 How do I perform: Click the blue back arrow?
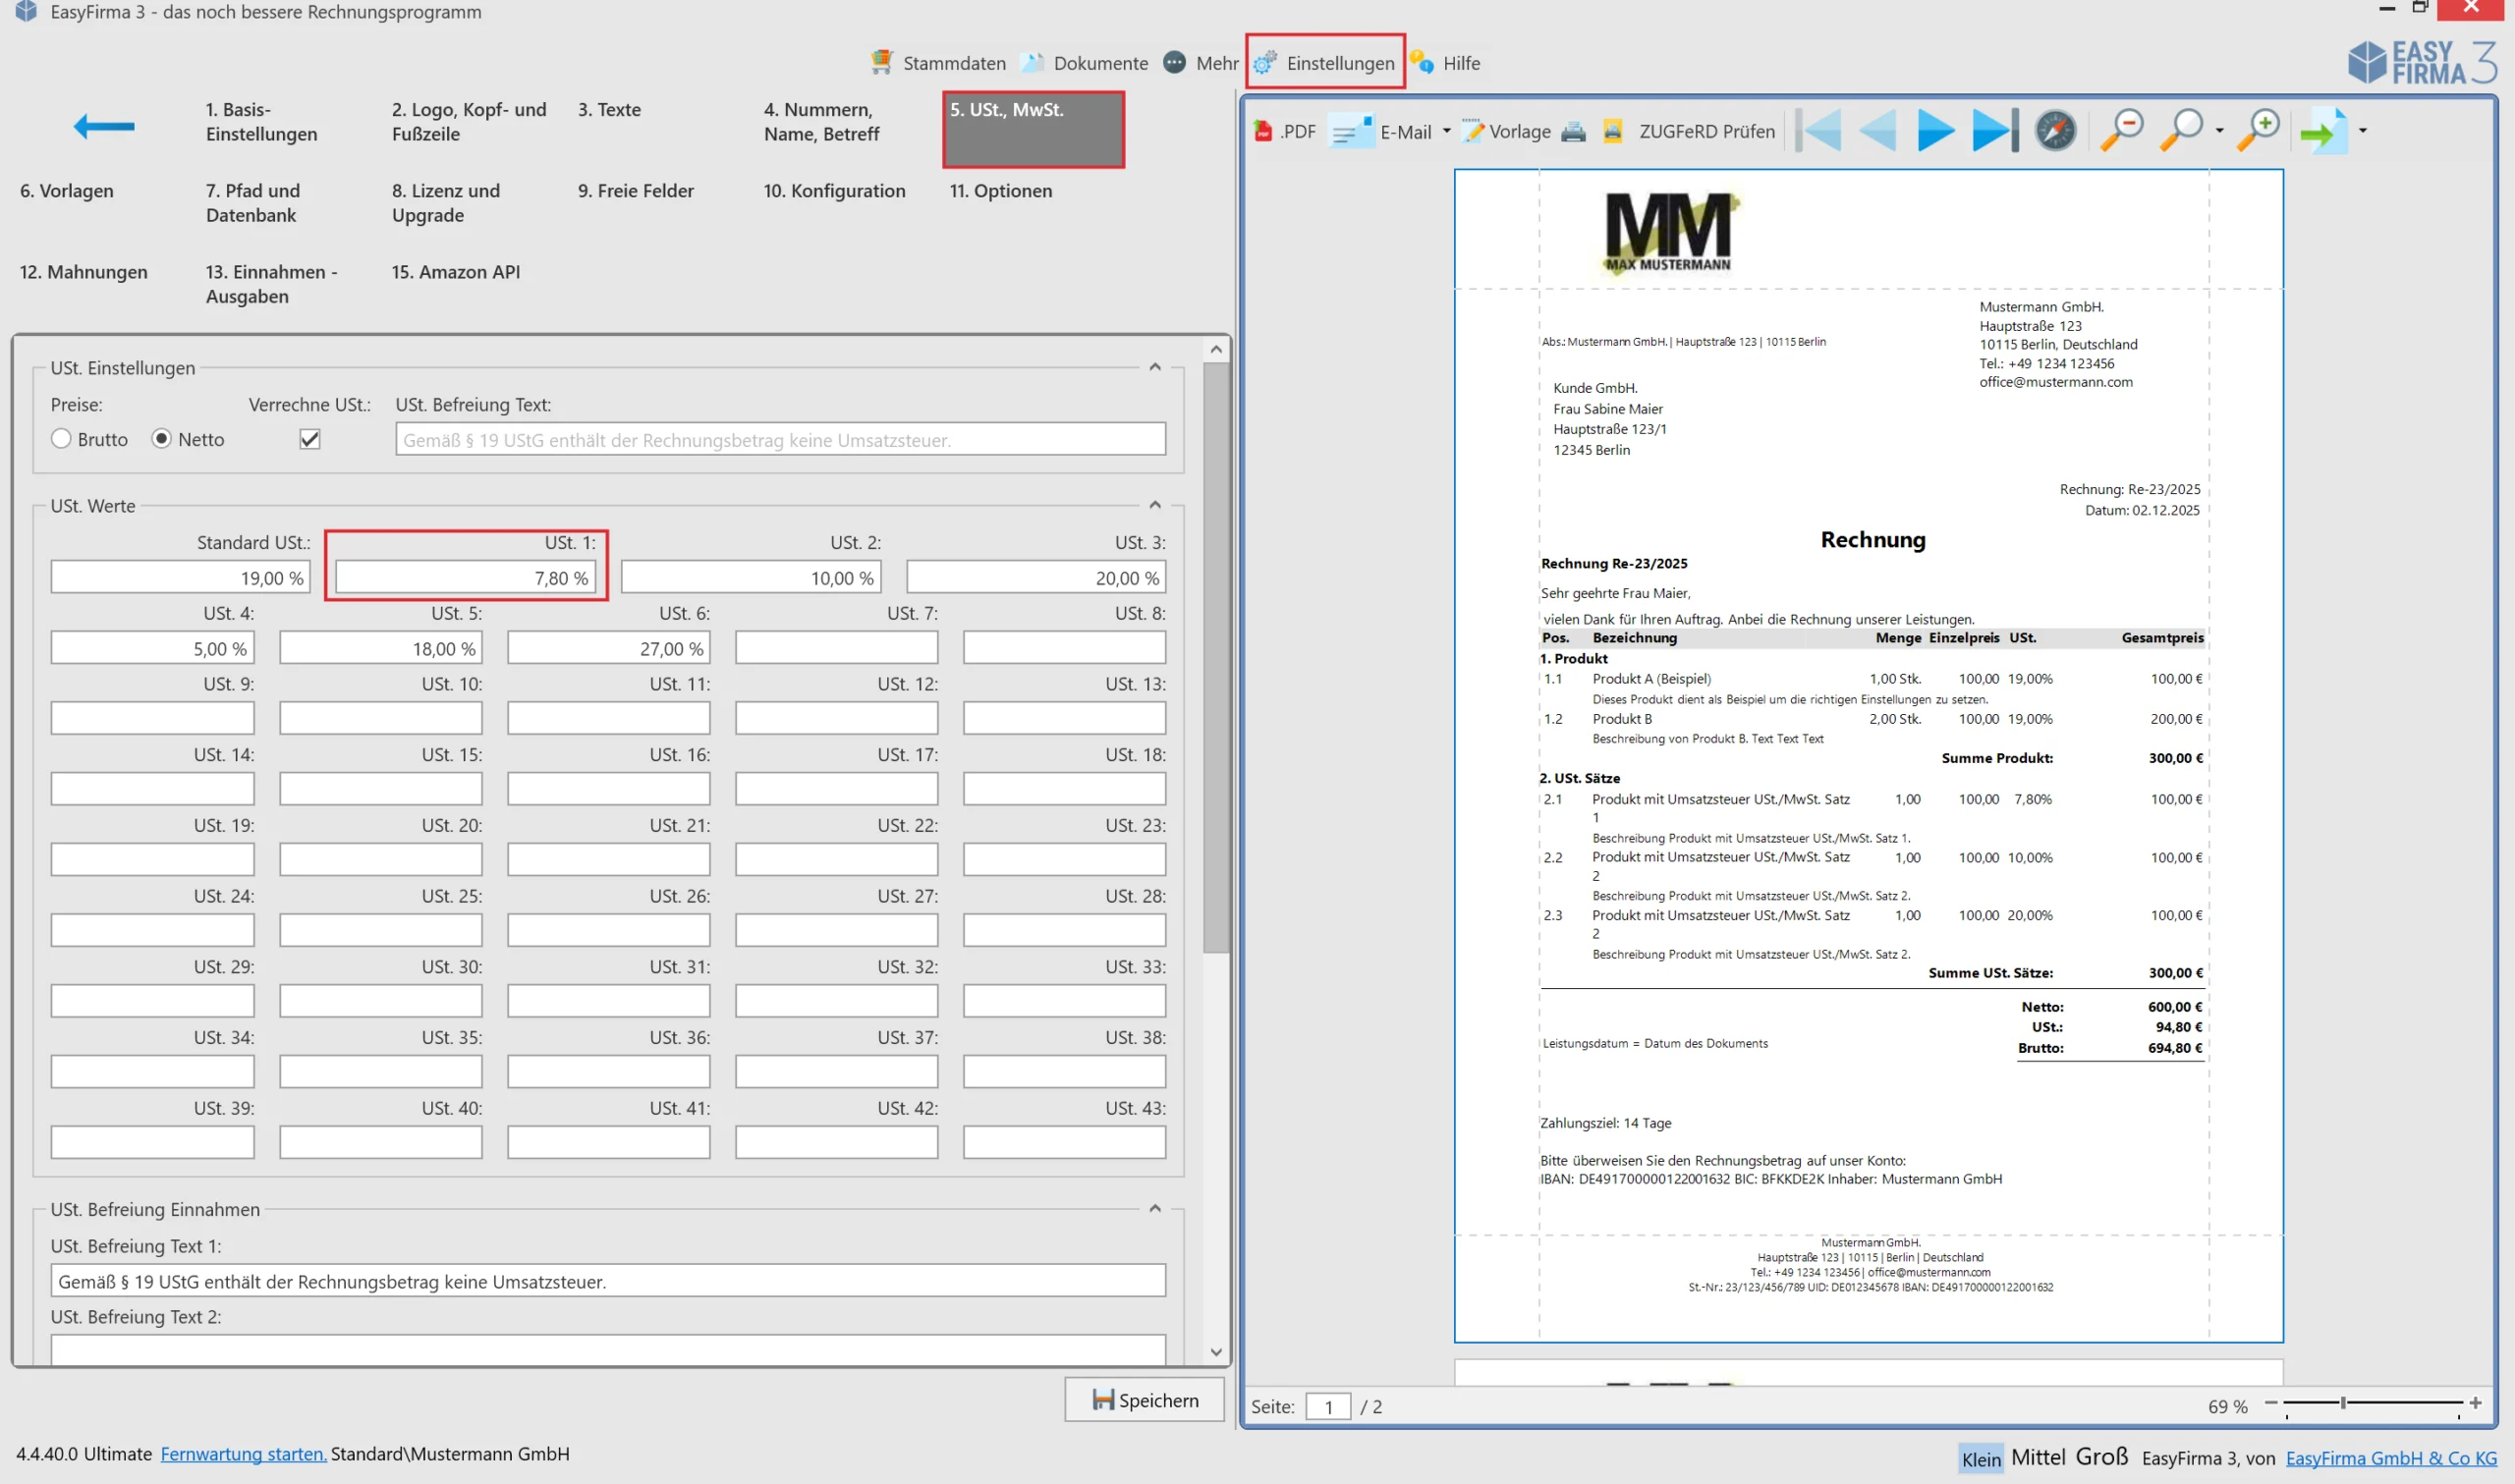point(104,126)
